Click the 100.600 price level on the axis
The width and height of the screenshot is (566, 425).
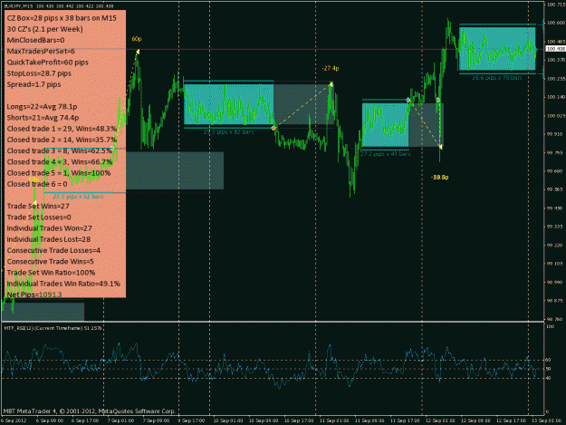556,23
